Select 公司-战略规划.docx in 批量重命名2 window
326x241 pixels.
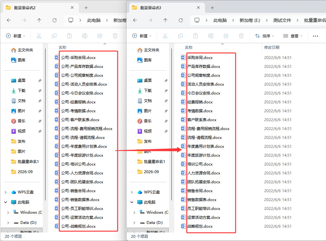(78, 226)
